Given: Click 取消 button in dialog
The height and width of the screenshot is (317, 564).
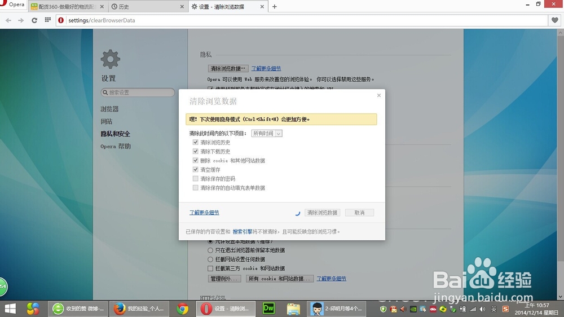Looking at the screenshot, I should (x=359, y=213).
